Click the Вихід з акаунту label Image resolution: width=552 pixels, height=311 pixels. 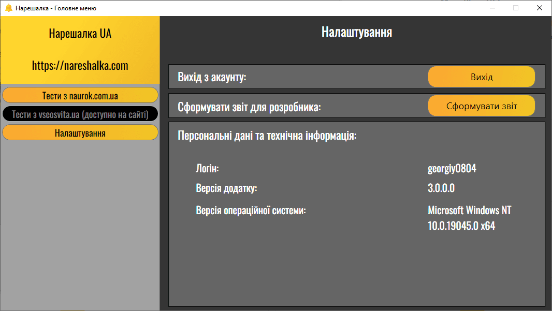(212, 78)
